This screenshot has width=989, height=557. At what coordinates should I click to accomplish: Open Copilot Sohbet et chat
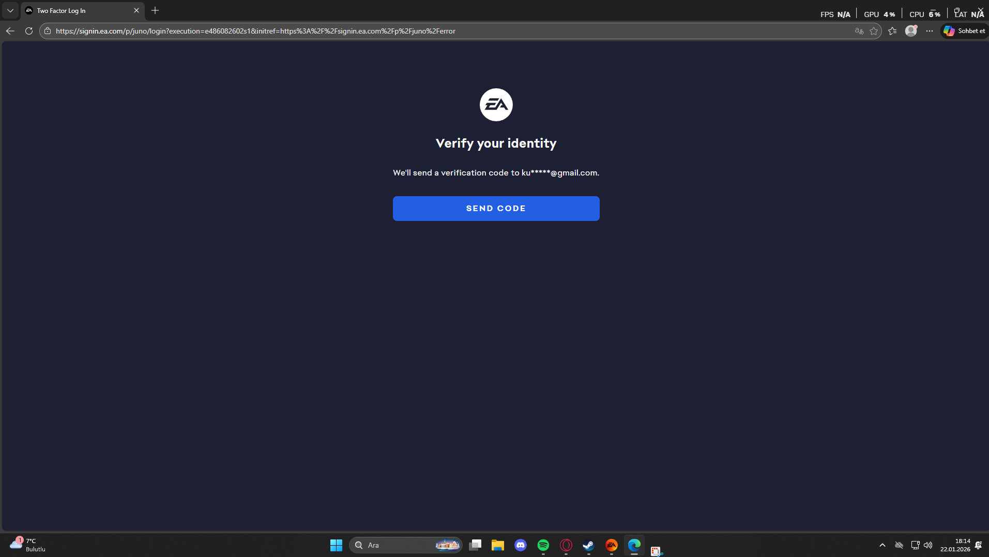pyautogui.click(x=964, y=31)
